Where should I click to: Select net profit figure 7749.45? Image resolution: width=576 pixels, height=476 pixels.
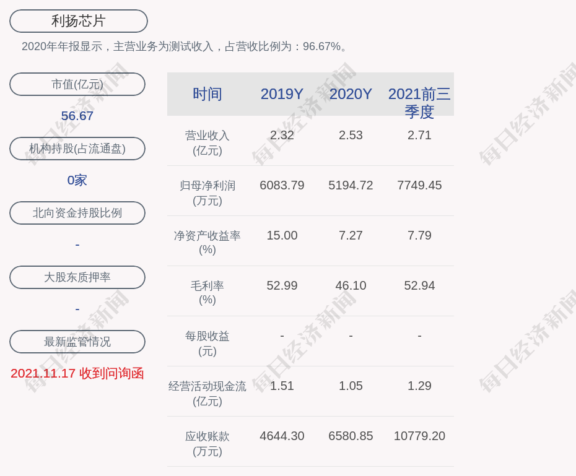click(419, 185)
